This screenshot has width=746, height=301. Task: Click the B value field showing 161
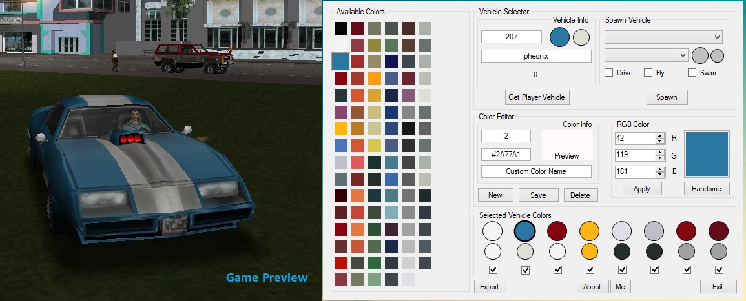tap(635, 171)
